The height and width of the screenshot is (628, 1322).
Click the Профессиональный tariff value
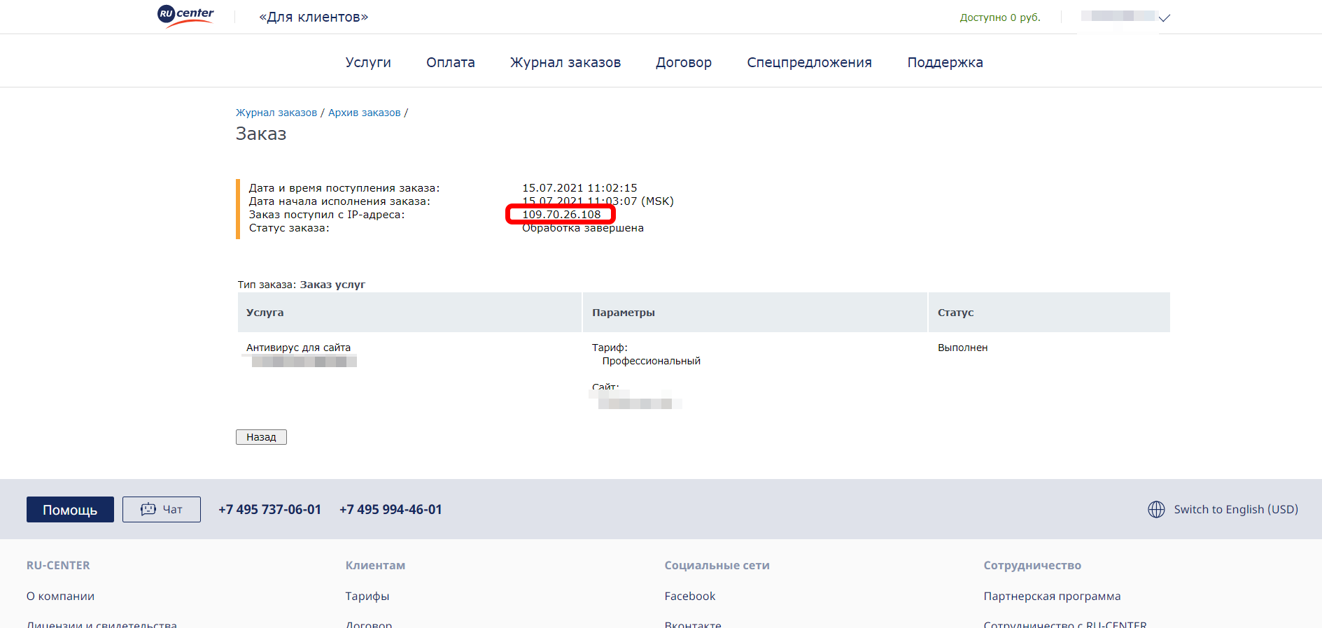pyautogui.click(x=652, y=361)
